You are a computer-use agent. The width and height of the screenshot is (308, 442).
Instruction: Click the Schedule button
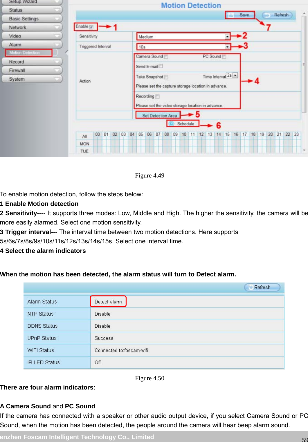click(x=183, y=124)
